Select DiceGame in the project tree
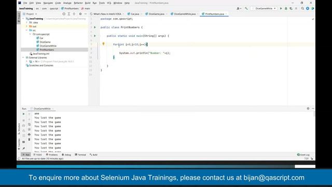332x187 pixels. 45,42
